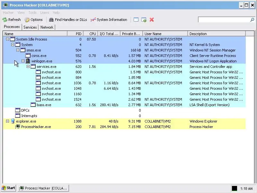This screenshot has height=193, width=257.
Task: Click the ProcessHacker.exe process icon
Action: click(18, 127)
